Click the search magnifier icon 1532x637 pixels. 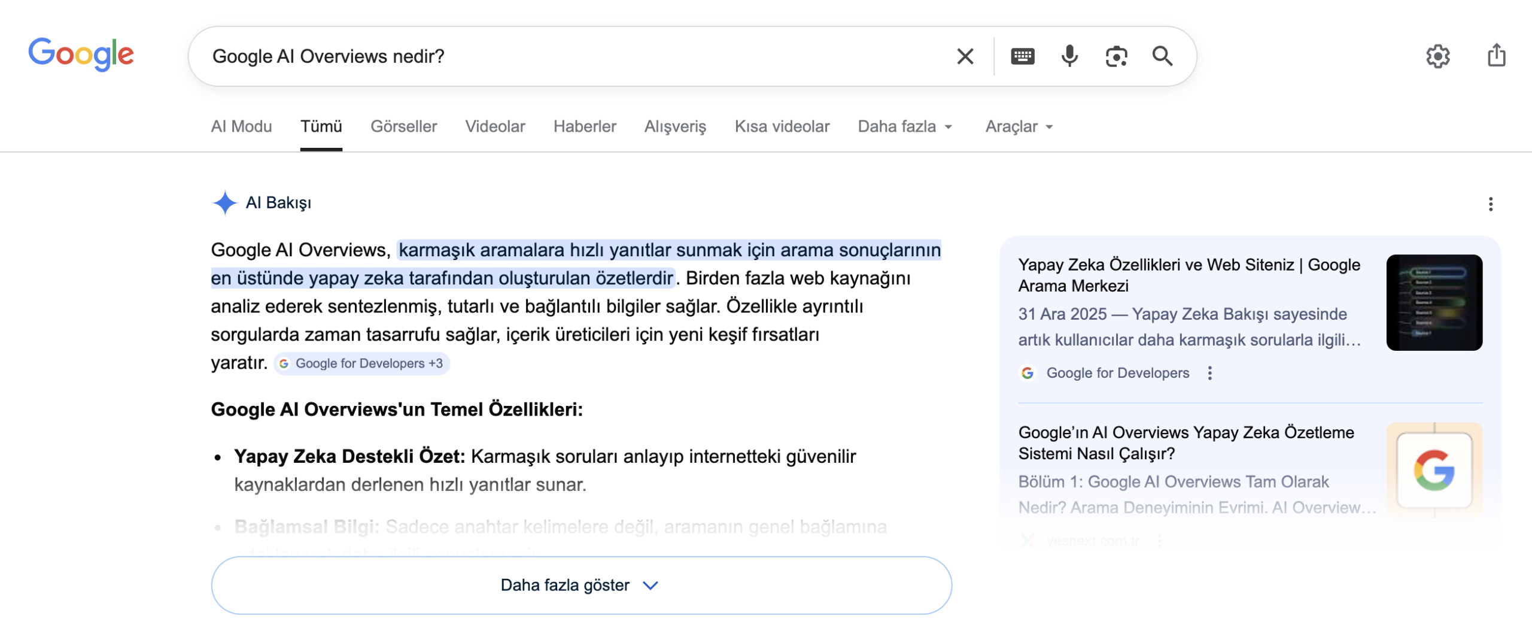1162,56
